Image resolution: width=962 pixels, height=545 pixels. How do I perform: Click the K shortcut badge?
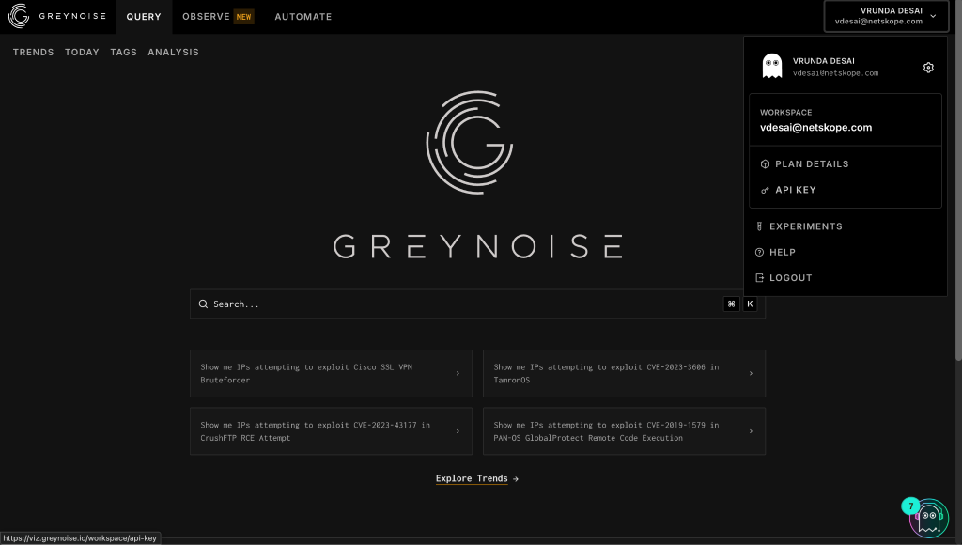click(750, 304)
